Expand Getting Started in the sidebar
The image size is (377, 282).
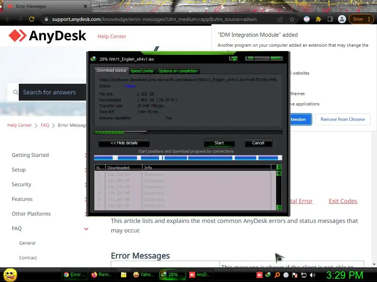click(30, 155)
